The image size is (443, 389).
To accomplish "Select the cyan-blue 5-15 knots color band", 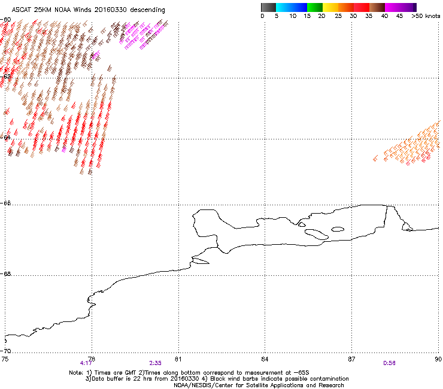I will 292,7.
